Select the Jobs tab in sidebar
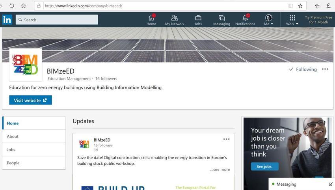The height and width of the screenshot is (190, 335). (34, 150)
